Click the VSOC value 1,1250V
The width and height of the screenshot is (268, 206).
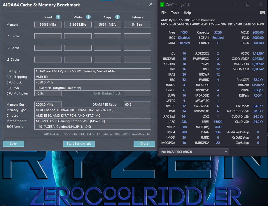(258, 53)
